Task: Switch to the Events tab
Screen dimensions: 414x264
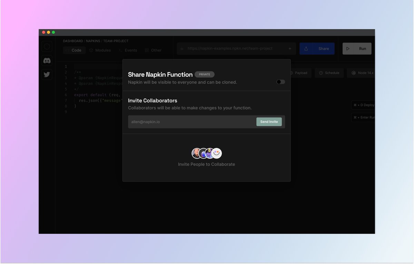Action: [x=128, y=50]
